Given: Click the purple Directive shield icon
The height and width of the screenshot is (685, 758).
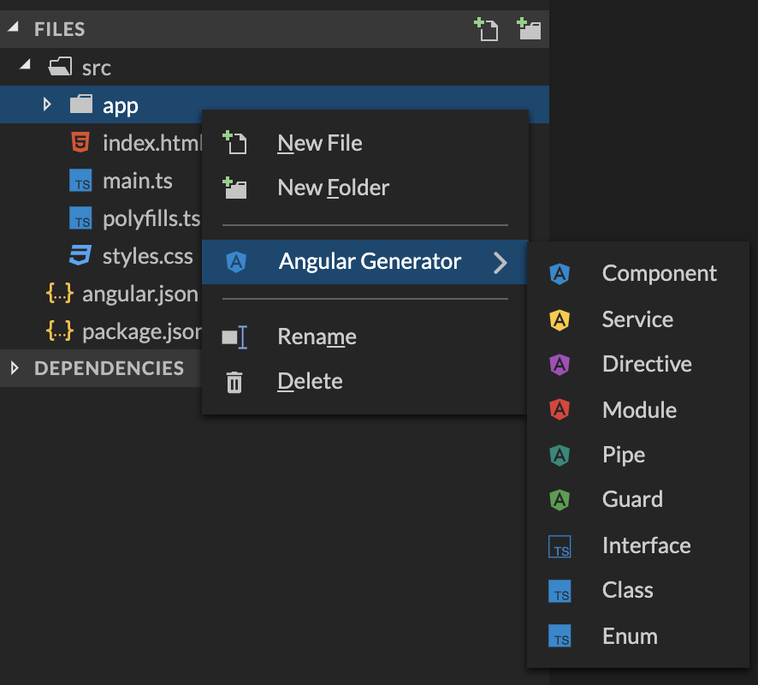Looking at the screenshot, I should (x=560, y=364).
